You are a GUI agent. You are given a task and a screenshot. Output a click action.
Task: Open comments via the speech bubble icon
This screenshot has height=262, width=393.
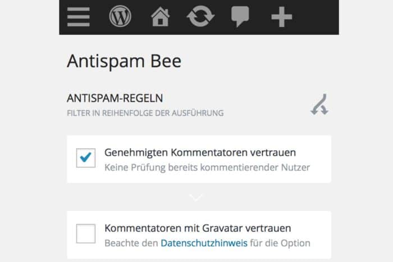pos(240,17)
